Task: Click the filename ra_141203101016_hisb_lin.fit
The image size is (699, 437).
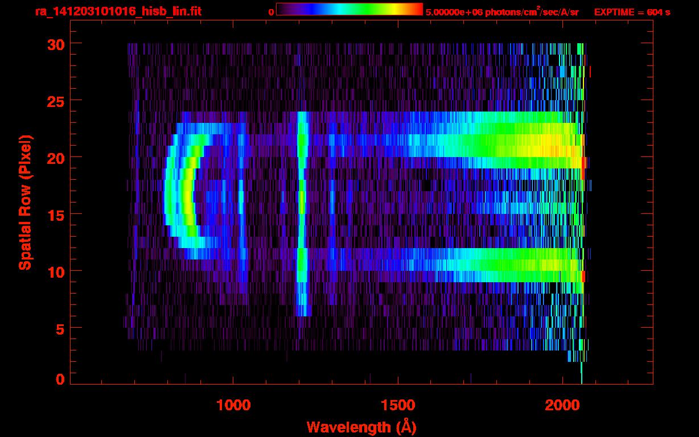Action: (x=118, y=11)
